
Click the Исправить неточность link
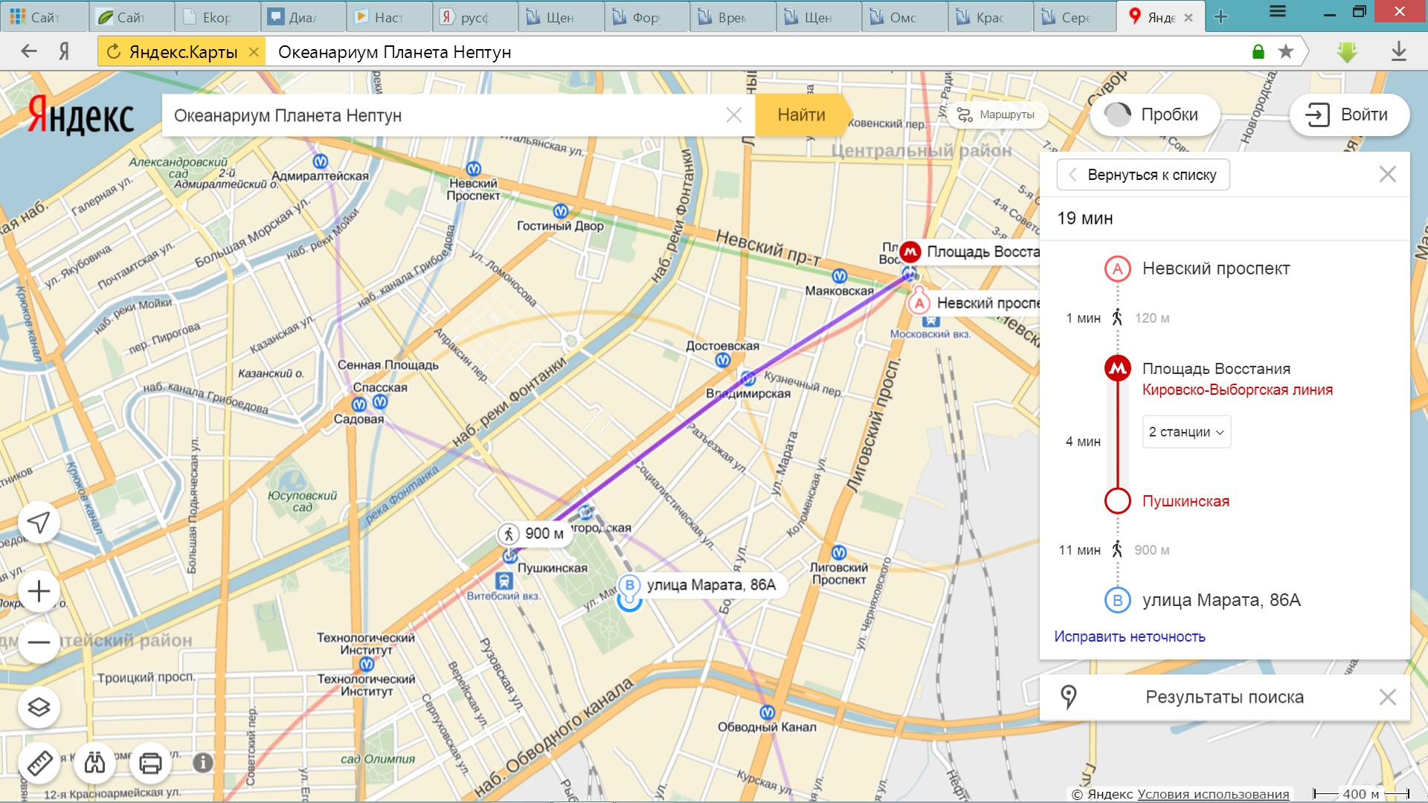[1129, 636]
